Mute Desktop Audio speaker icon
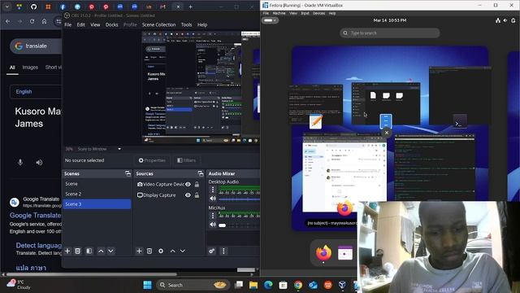This screenshot has height=293, width=520. coord(213,199)
